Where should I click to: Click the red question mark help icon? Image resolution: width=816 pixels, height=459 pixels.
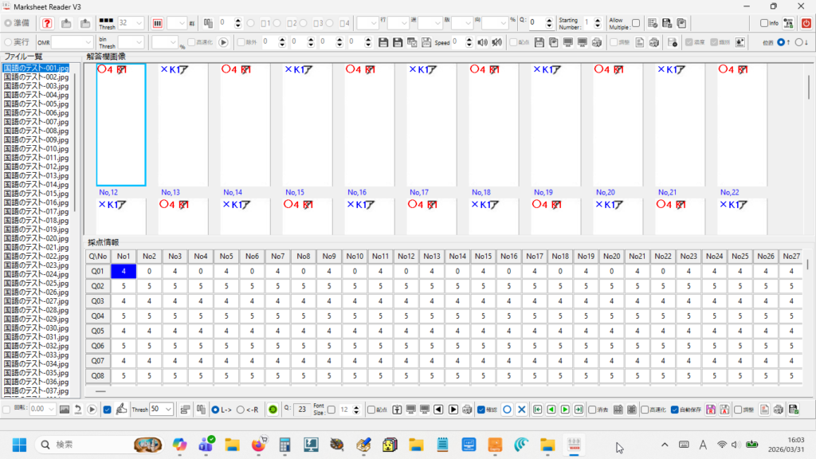47,23
